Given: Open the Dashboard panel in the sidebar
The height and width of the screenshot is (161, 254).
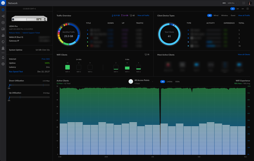Looking at the screenshot, I should coord(3,10).
